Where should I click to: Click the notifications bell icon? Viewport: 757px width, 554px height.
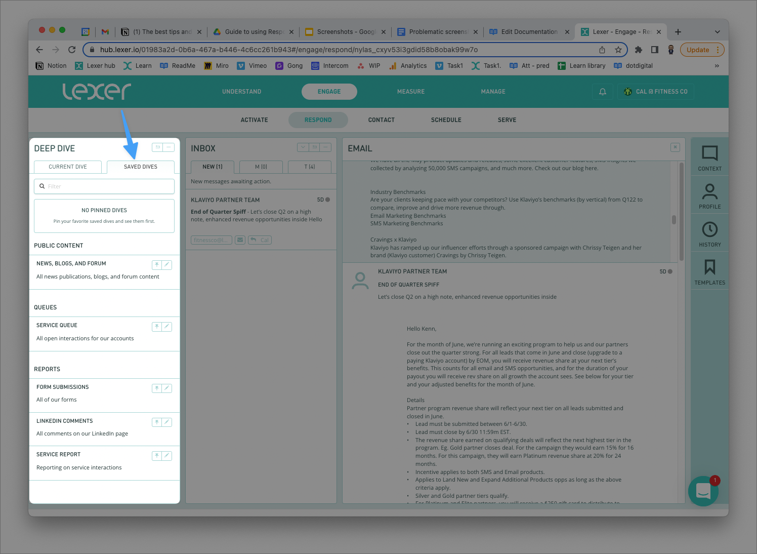(x=602, y=92)
